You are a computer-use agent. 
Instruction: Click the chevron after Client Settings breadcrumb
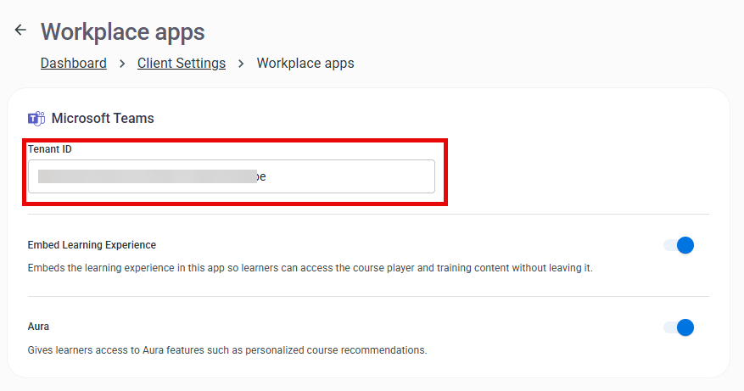tap(241, 64)
